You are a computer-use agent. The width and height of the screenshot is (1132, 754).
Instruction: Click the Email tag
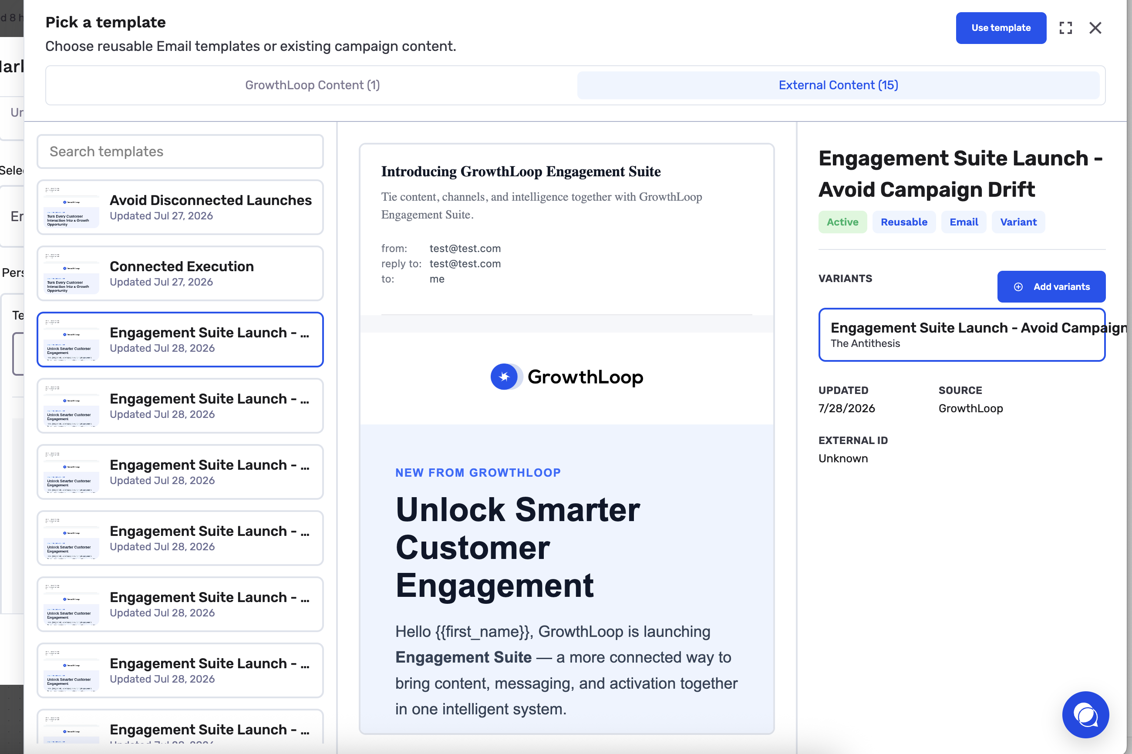[x=964, y=222]
